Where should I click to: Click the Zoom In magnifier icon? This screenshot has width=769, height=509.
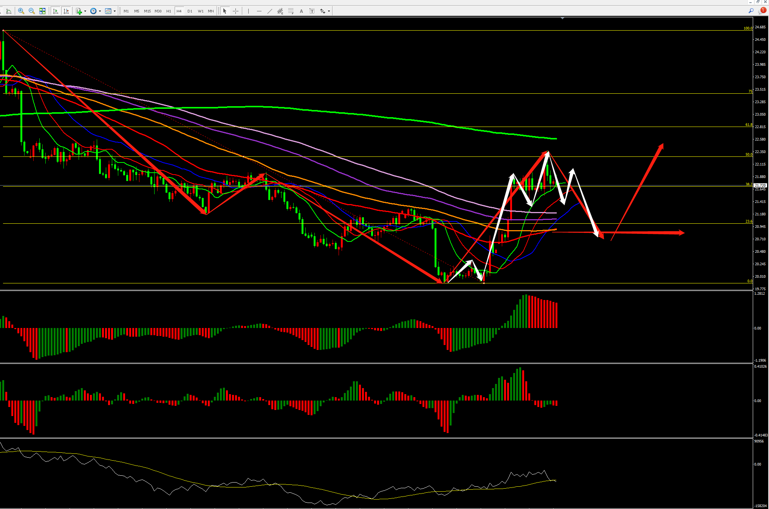21,11
